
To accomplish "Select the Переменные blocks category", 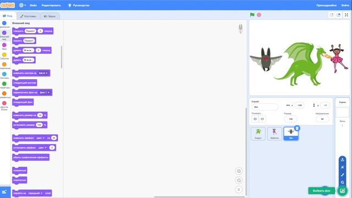I will click(x=4, y=95).
